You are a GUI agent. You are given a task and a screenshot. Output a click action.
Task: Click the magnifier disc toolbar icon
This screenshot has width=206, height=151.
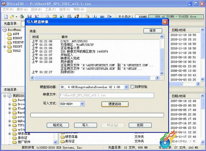[47, 17]
